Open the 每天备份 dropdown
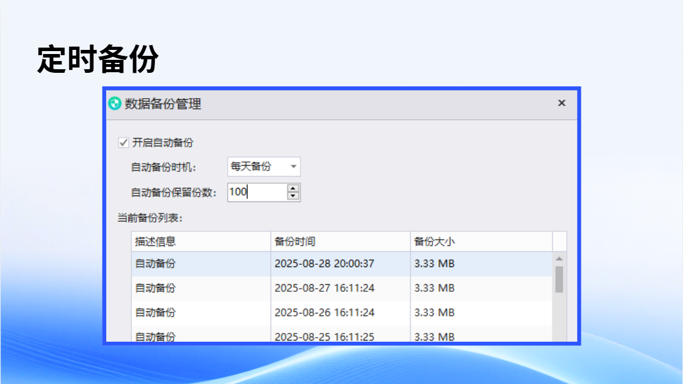This screenshot has width=683, height=384. pyautogui.click(x=263, y=167)
